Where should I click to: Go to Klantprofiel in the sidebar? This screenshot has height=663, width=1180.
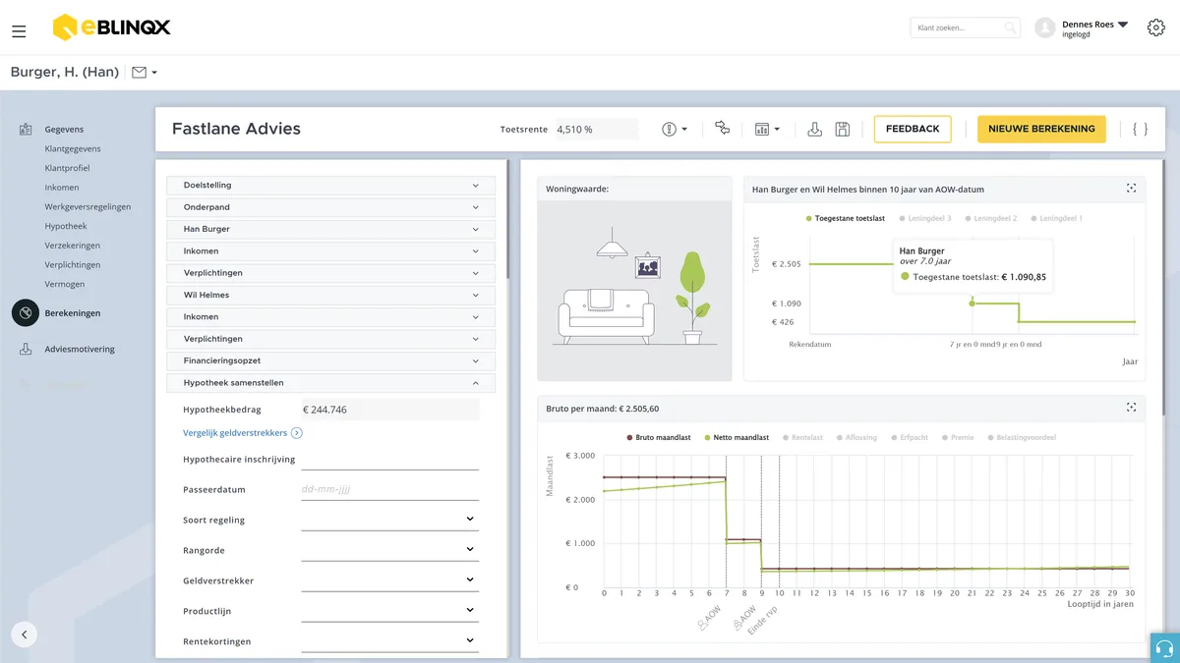click(67, 168)
